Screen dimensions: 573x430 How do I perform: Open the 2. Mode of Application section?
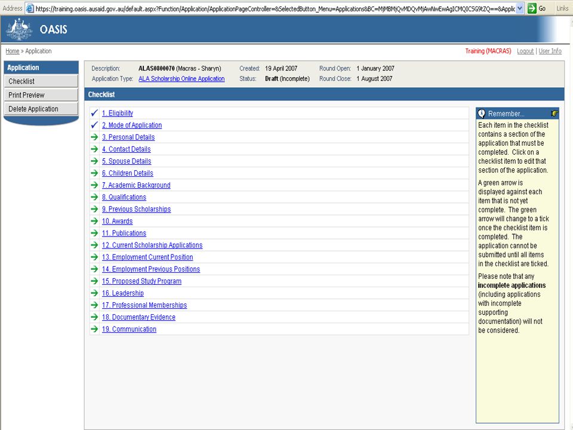tap(132, 125)
